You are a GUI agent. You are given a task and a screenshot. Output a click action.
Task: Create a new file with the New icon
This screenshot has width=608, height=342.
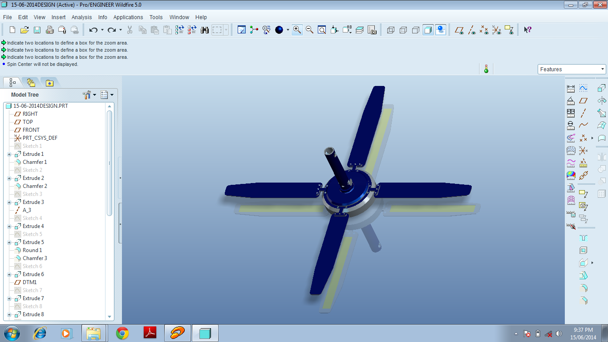click(x=12, y=30)
